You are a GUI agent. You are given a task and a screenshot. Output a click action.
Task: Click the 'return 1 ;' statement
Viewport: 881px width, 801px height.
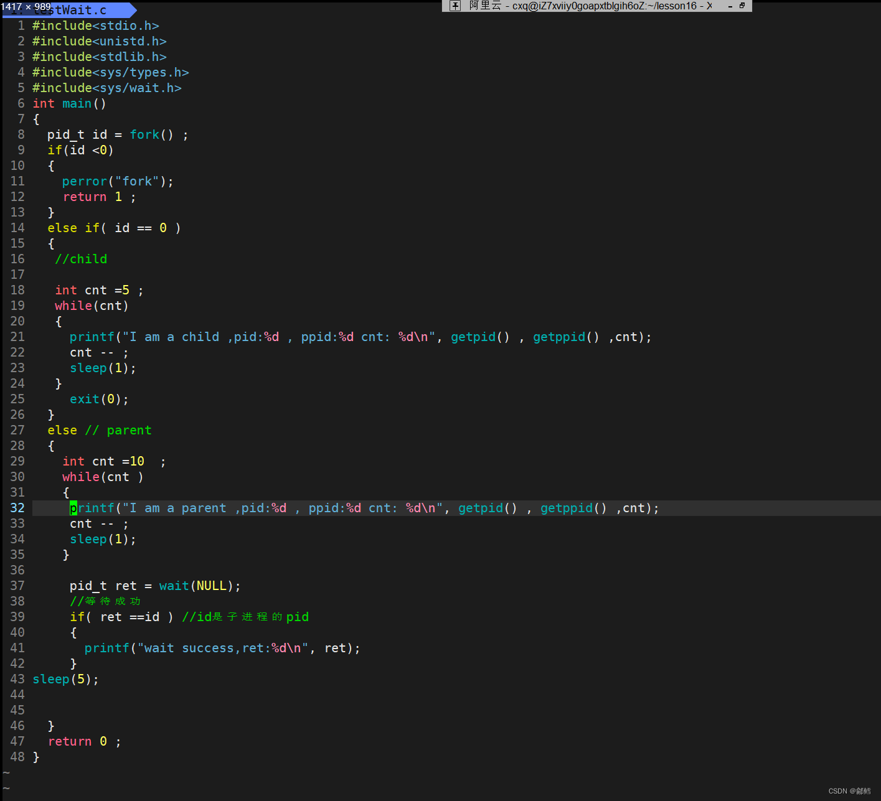(x=99, y=197)
